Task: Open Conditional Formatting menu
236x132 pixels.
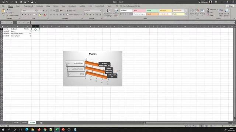Action: click(108, 12)
